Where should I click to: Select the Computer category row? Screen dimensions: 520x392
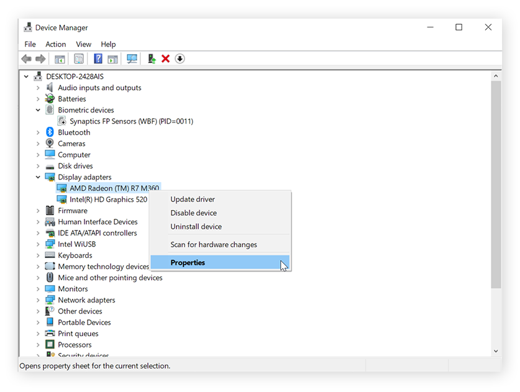pyautogui.click(x=74, y=155)
